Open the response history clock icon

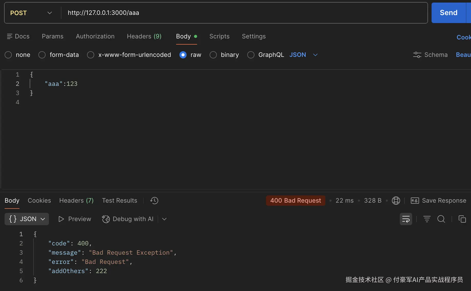[154, 201]
